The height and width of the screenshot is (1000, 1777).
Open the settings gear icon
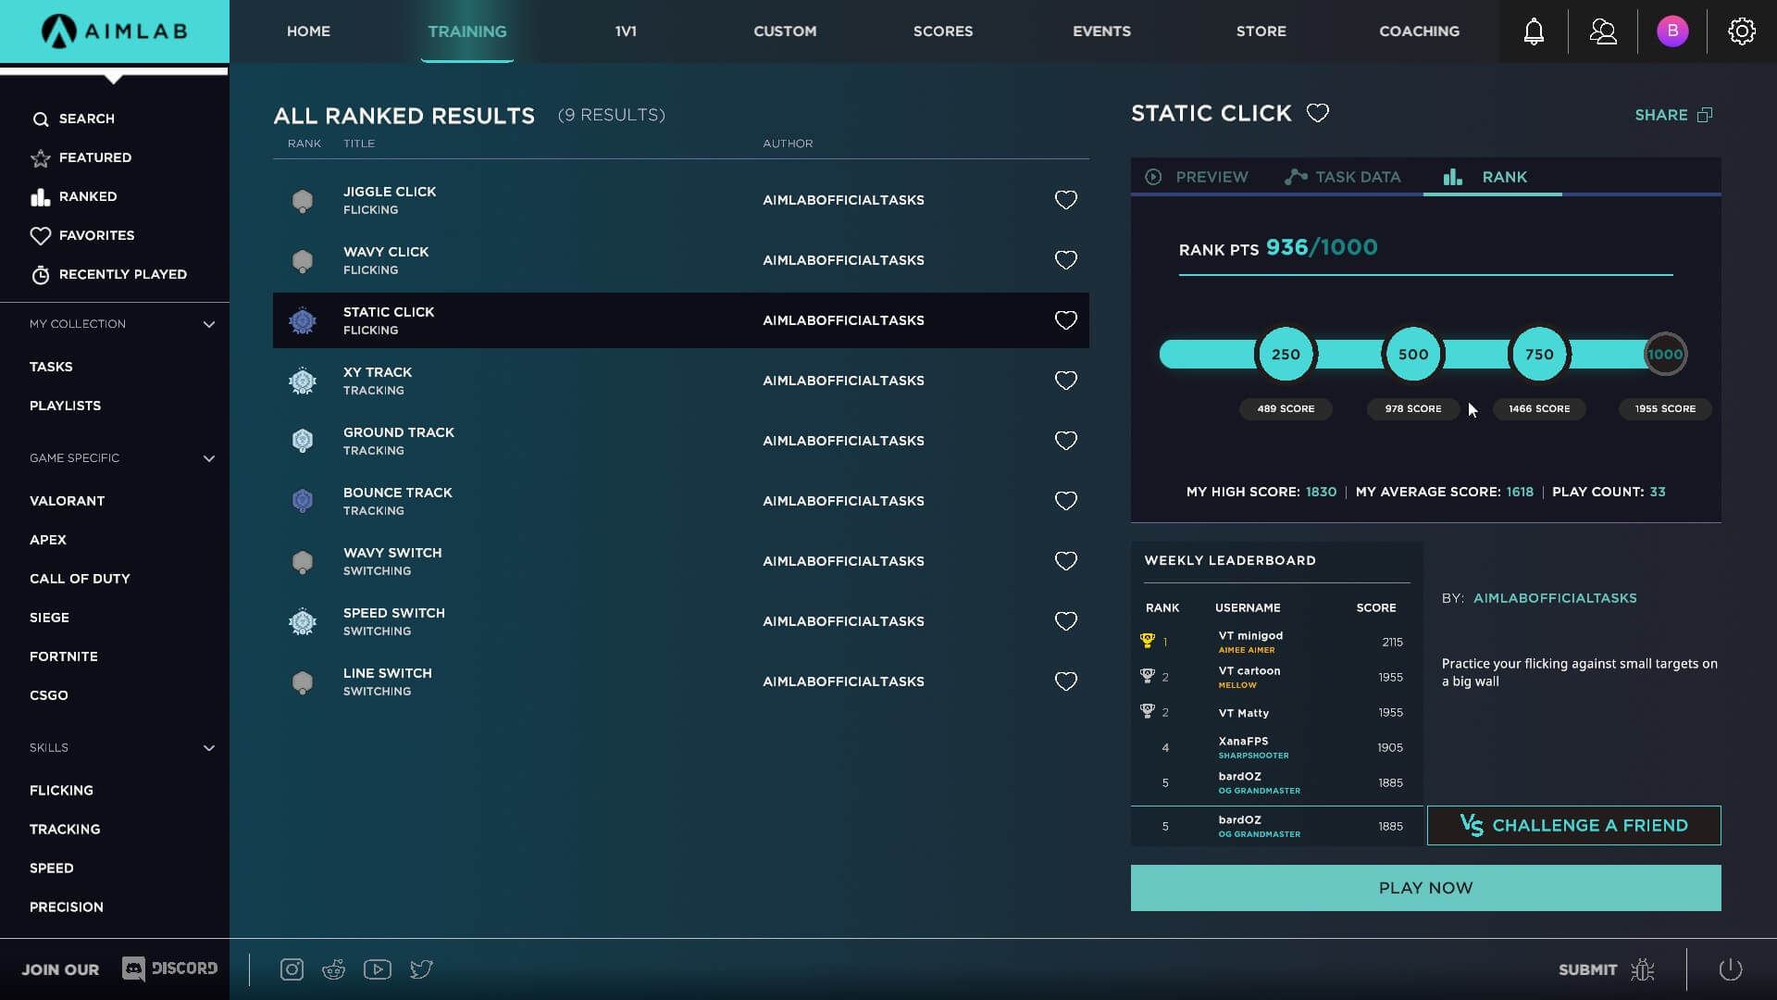(x=1743, y=31)
